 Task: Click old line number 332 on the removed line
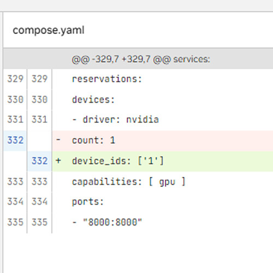point(15,140)
